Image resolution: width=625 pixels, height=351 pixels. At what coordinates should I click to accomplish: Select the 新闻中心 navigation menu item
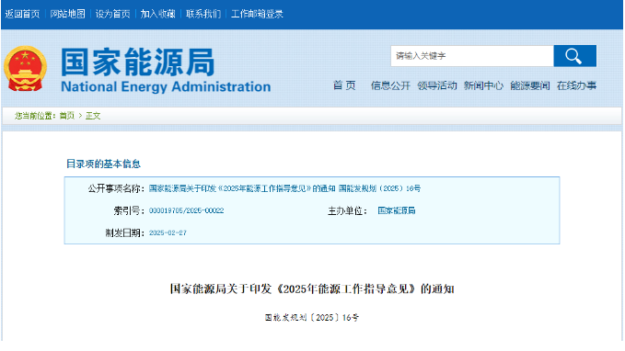(483, 85)
